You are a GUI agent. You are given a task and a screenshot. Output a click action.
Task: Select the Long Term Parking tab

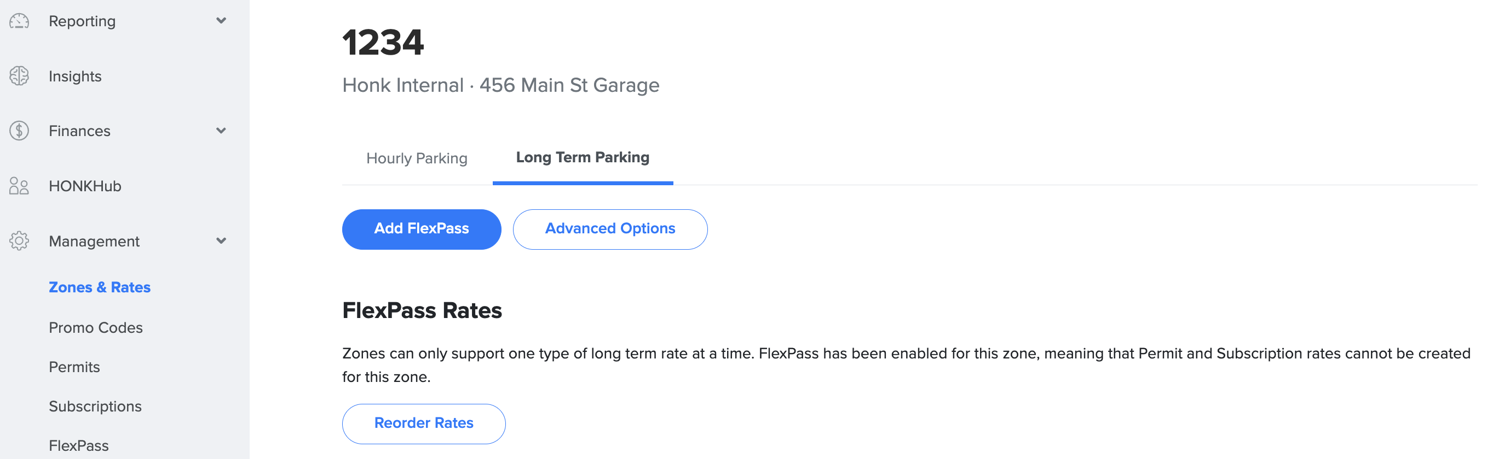pyautogui.click(x=583, y=158)
